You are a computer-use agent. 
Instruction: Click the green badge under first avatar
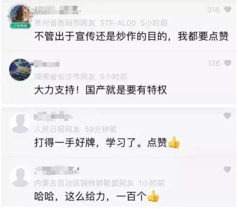(x=20, y=26)
